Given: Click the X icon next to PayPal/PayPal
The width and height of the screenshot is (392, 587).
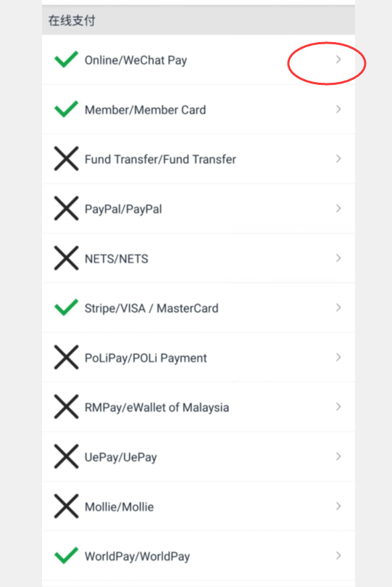Looking at the screenshot, I should 66,208.
